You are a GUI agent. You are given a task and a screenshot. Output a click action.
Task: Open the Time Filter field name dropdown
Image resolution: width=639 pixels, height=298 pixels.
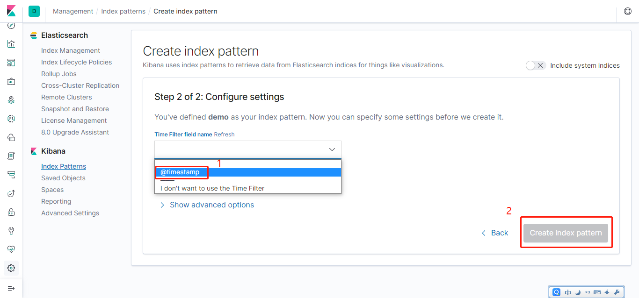coord(248,149)
